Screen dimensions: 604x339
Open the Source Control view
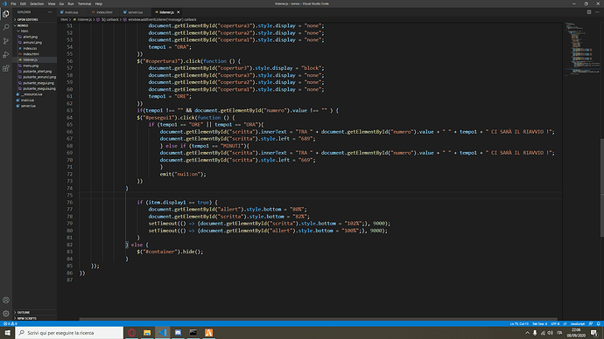(6, 41)
